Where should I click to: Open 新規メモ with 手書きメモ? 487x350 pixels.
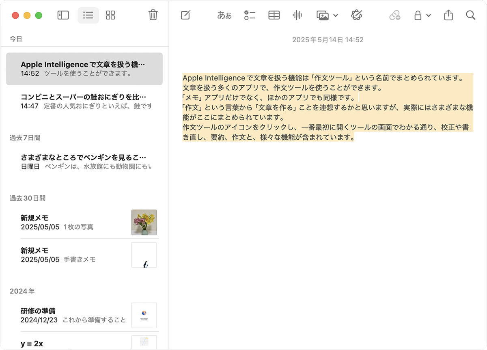coord(84,255)
